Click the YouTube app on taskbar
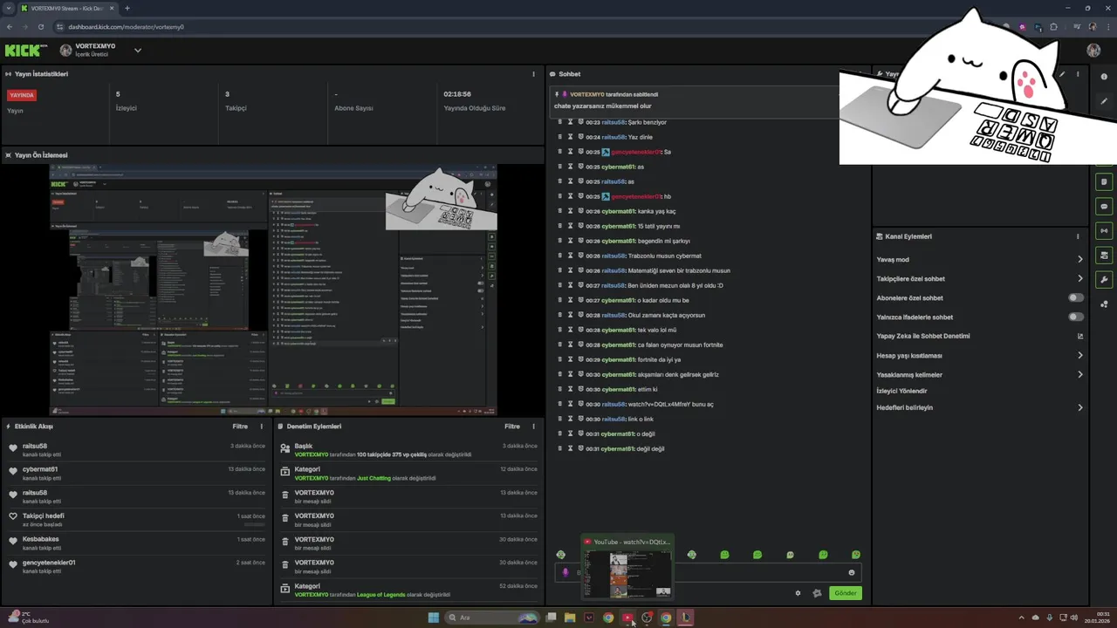The width and height of the screenshot is (1117, 628). coord(627,618)
